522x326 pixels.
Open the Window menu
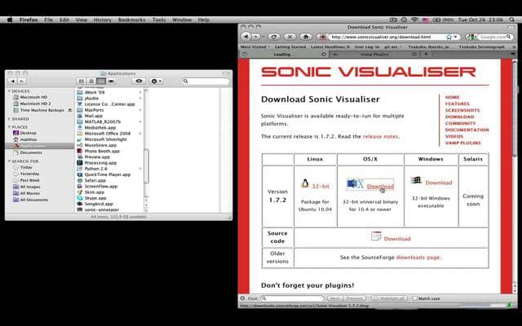(x=182, y=20)
